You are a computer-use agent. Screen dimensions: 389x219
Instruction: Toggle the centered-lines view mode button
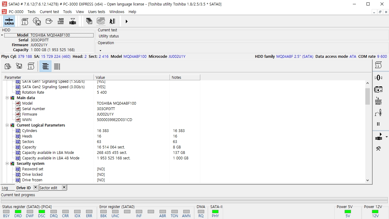45,66
